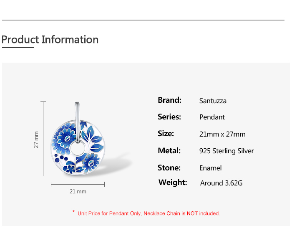Select the Weight: label

pos(173,182)
